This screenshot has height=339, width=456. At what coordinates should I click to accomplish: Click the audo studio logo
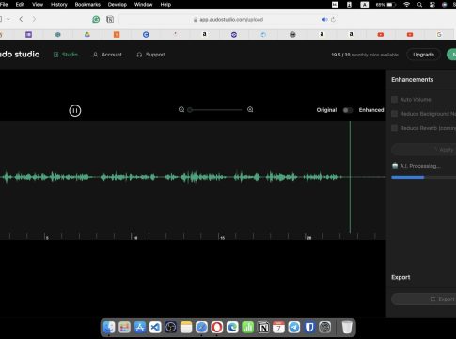[20, 55]
